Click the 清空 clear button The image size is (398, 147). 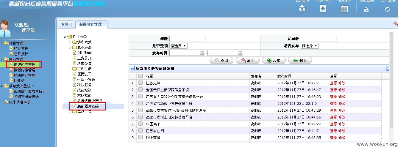pyautogui.click(x=247, y=60)
